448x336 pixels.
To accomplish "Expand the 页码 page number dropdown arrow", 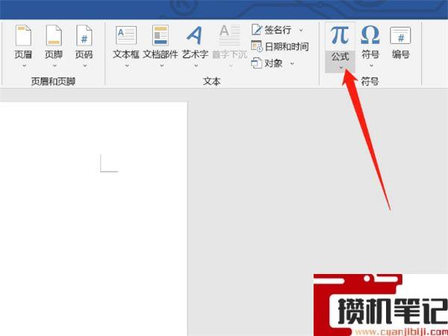I will (85, 66).
